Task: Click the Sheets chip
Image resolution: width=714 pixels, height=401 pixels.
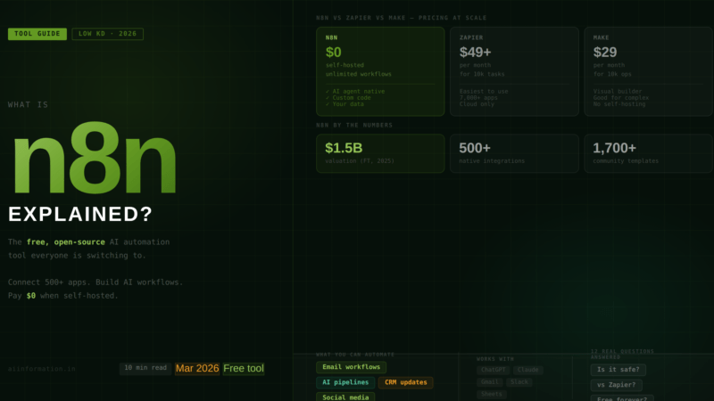Action: [x=492, y=394]
